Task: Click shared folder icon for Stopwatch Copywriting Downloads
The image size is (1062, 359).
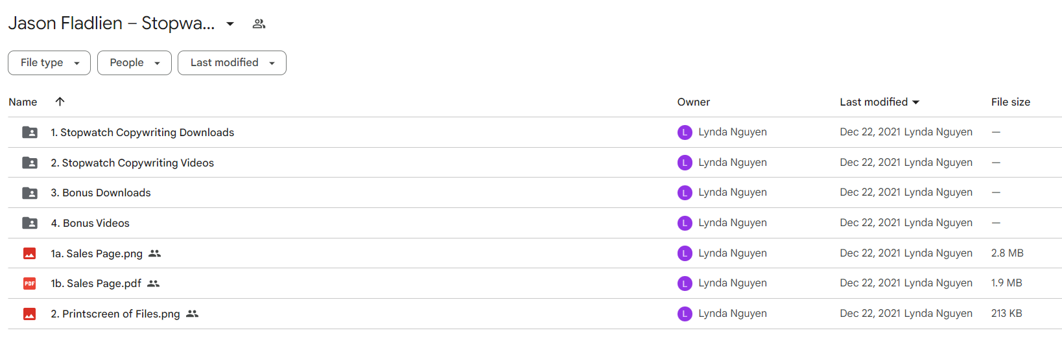Action: pyautogui.click(x=30, y=132)
